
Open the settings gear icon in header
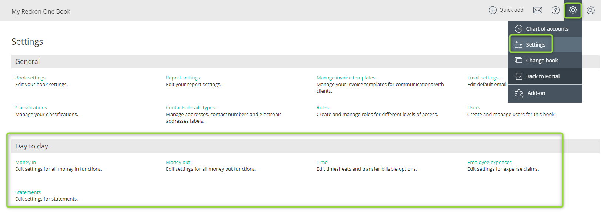pos(573,10)
